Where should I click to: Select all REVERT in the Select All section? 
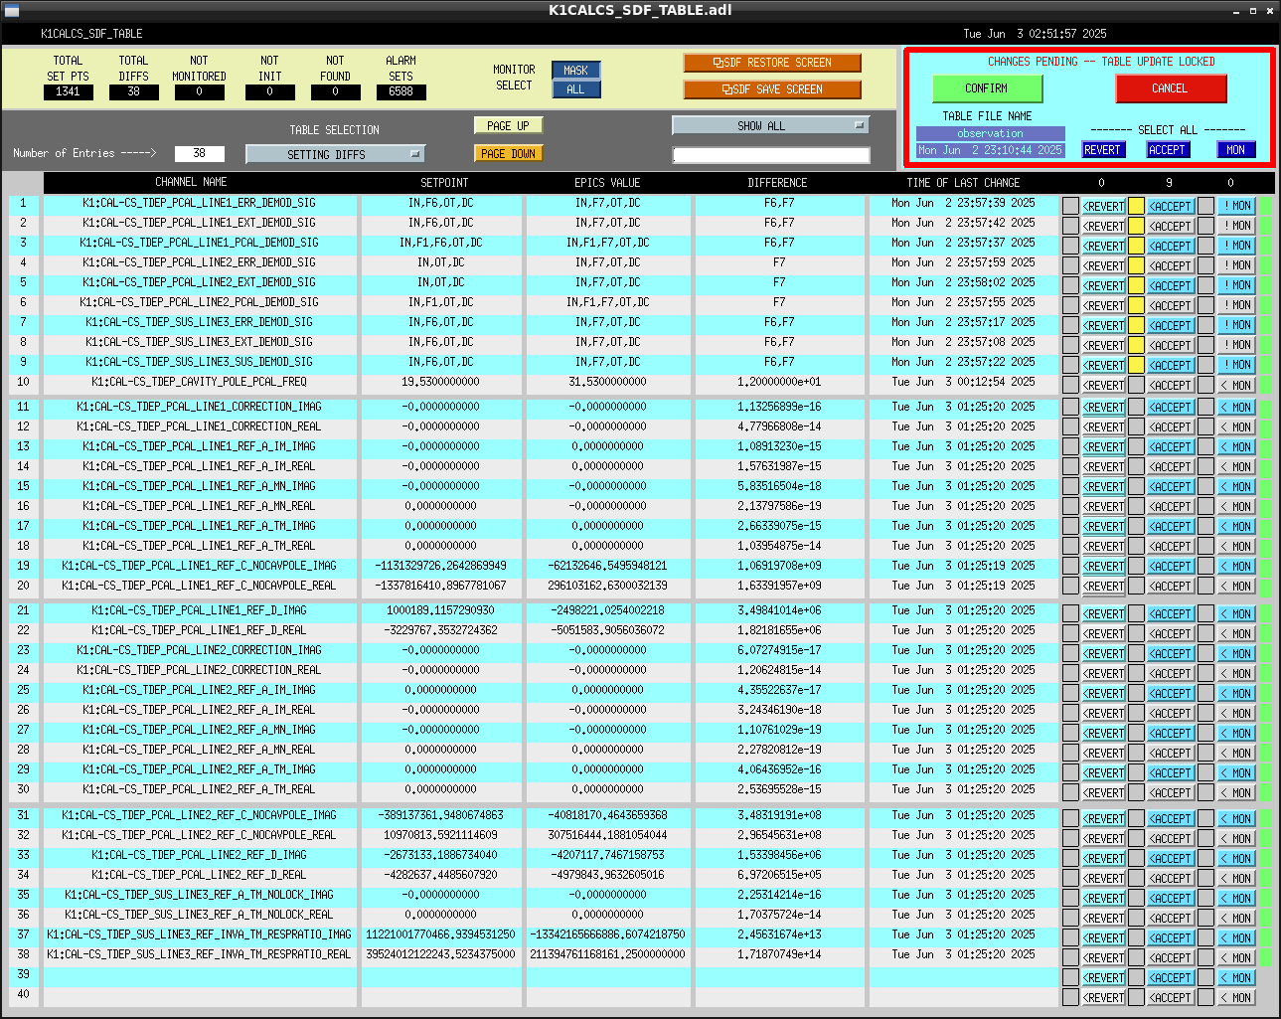(1102, 150)
